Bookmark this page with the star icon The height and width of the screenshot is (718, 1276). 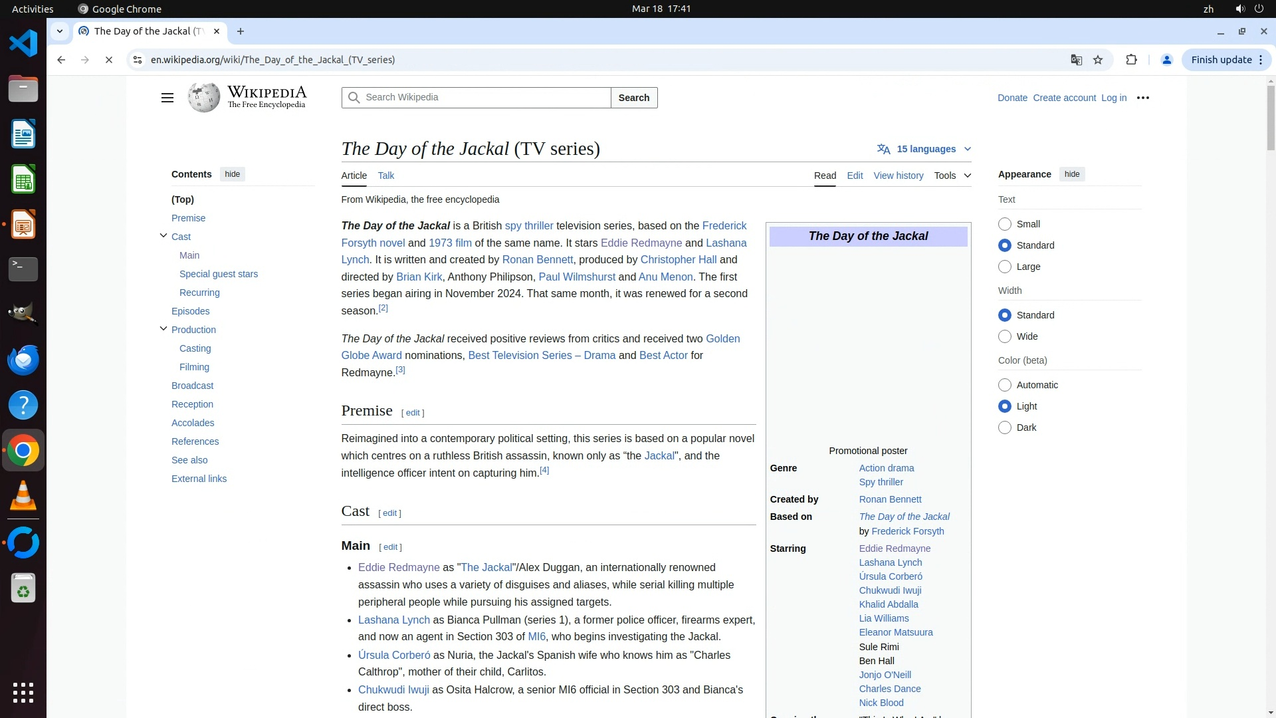point(1098,60)
